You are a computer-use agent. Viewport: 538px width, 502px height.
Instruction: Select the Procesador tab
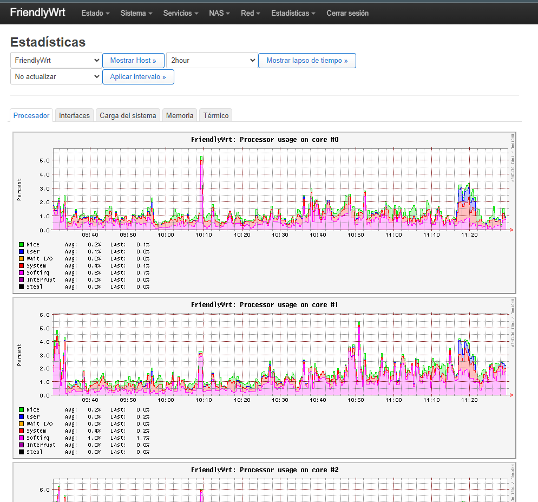coord(31,115)
